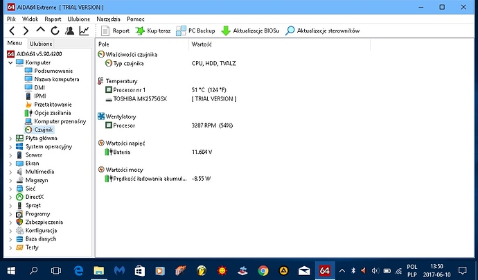Refresh the sensor readings
This screenshot has width=478, height=280.
point(55,30)
